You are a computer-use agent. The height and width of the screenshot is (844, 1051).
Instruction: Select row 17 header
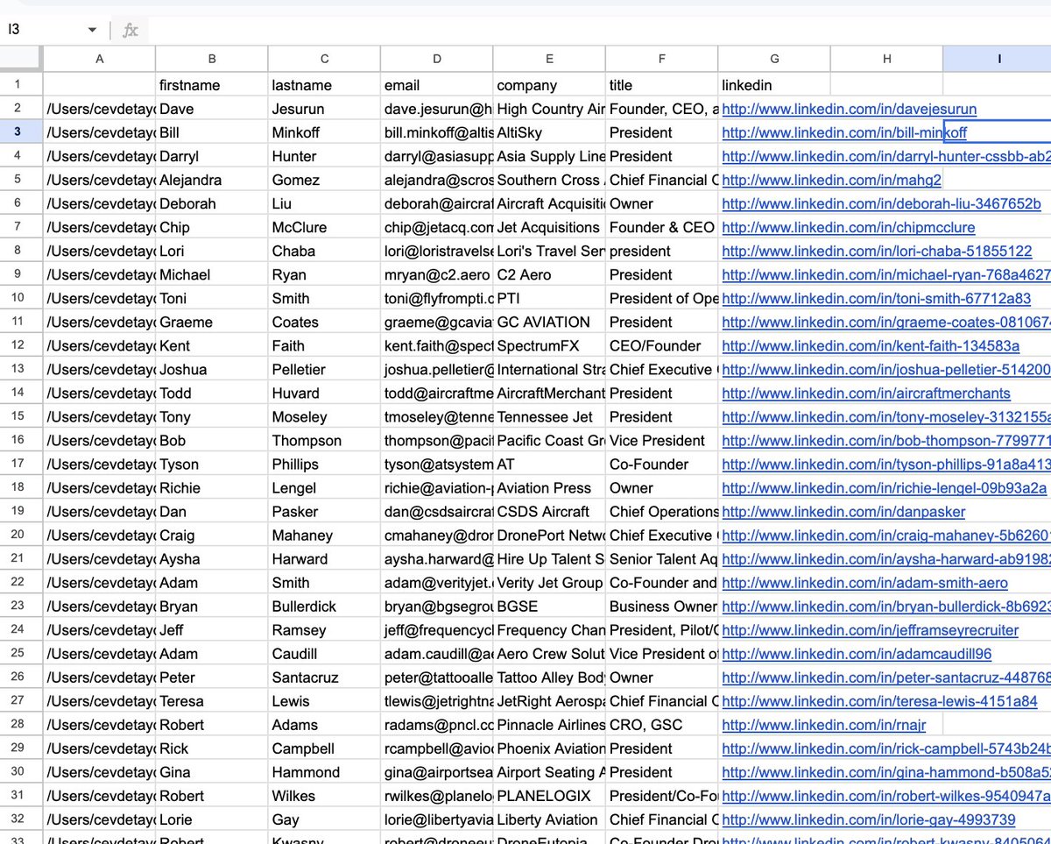(21, 464)
